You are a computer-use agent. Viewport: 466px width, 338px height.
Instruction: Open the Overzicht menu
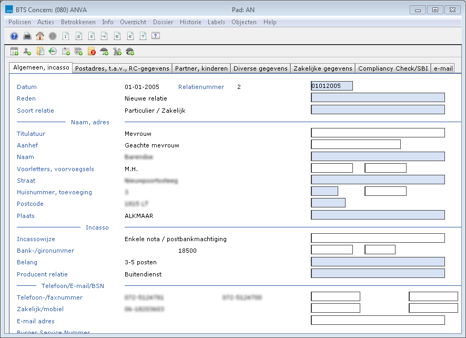coord(133,22)
